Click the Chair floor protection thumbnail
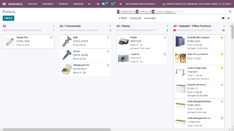This screenshot has height=131, width=234. (180, 58)
